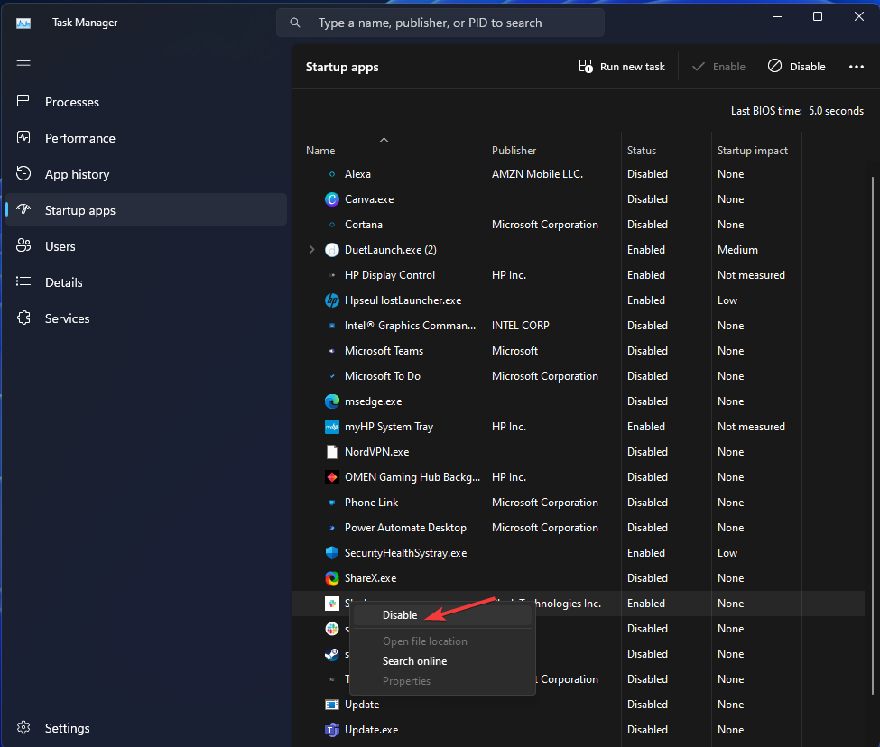The image size is (880, 747).
Task: Open the App history page
Action: [x=146, y=174]
